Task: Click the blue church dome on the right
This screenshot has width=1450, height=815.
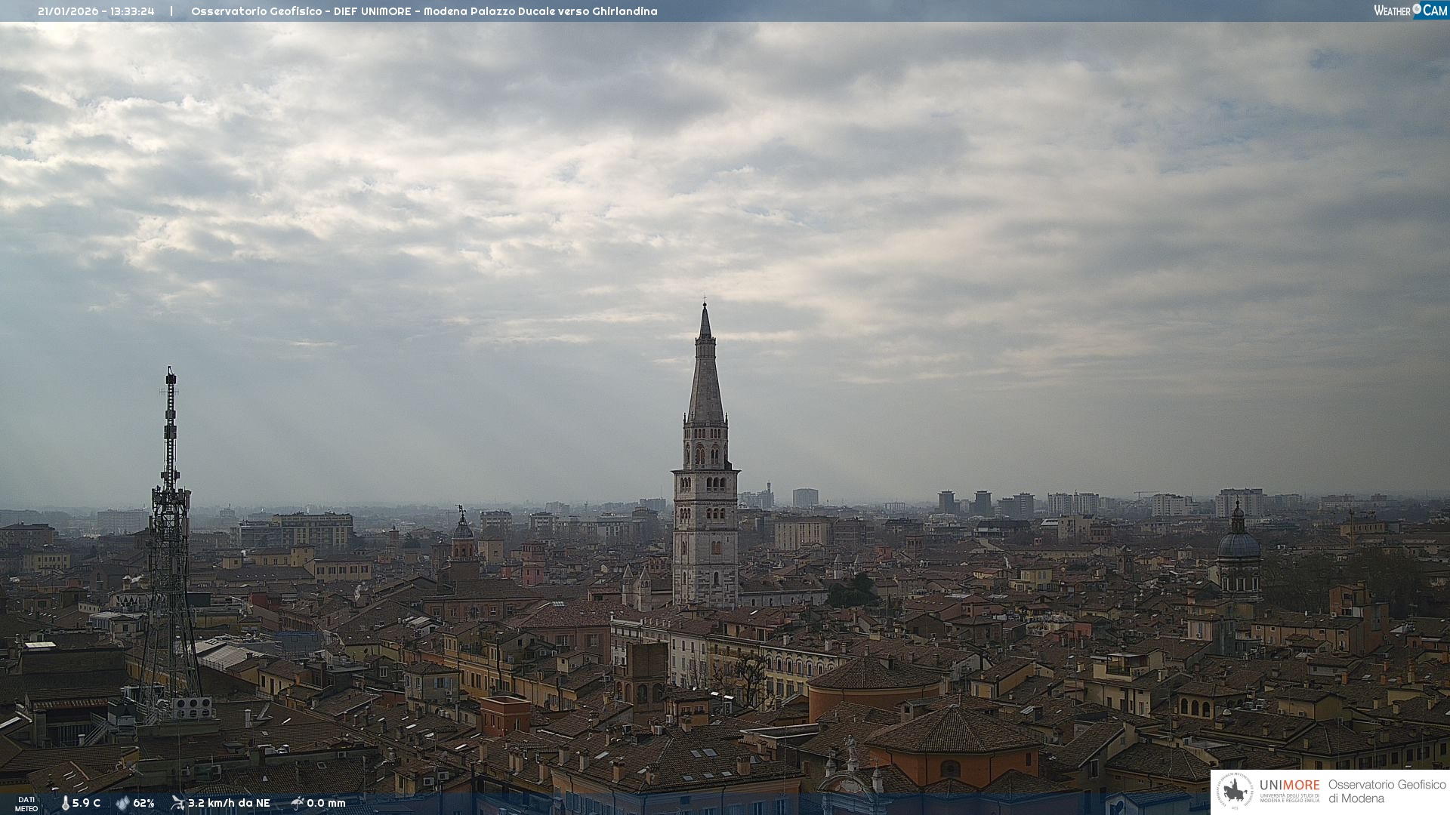Action: coord(1239,545)
